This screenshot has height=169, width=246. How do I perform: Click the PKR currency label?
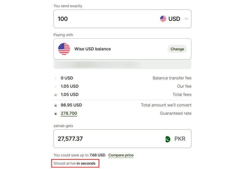tap(180, 139)
